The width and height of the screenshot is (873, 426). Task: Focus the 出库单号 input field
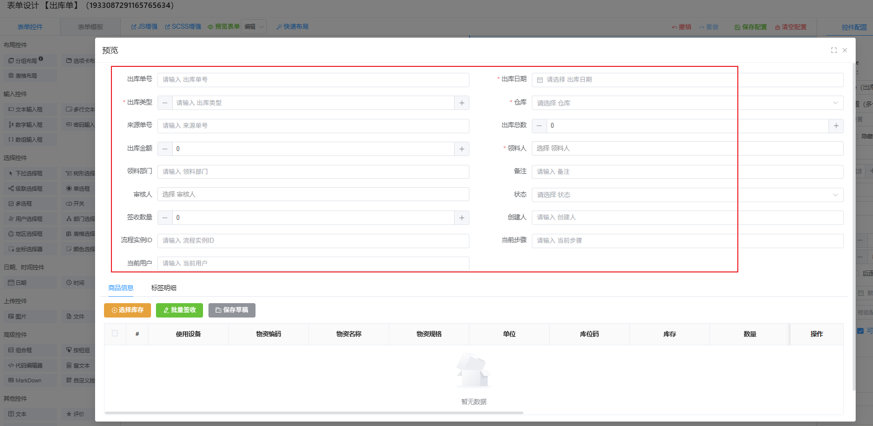click(x=313, y=80)
